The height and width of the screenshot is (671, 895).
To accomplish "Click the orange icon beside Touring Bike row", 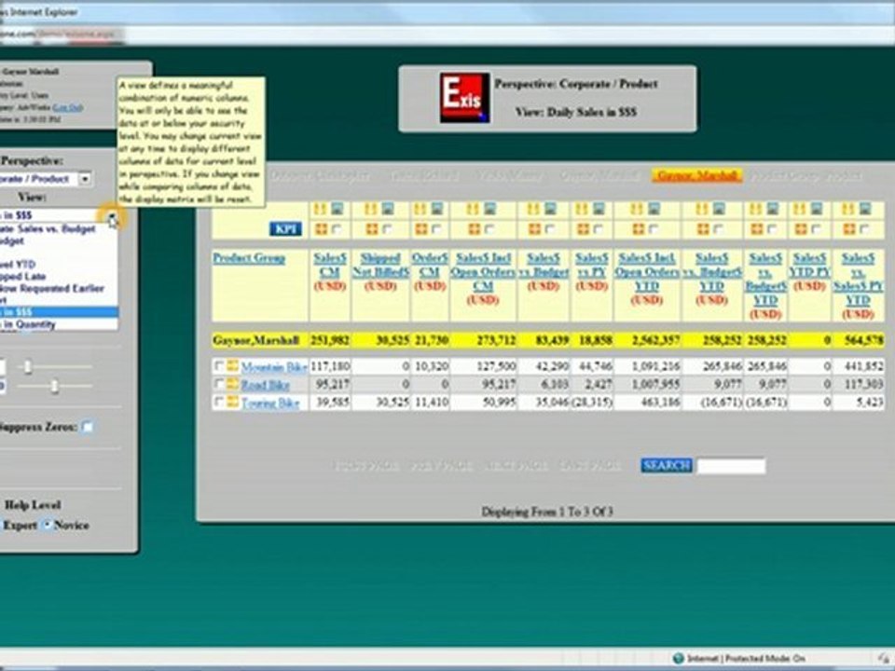I will 232,402.
